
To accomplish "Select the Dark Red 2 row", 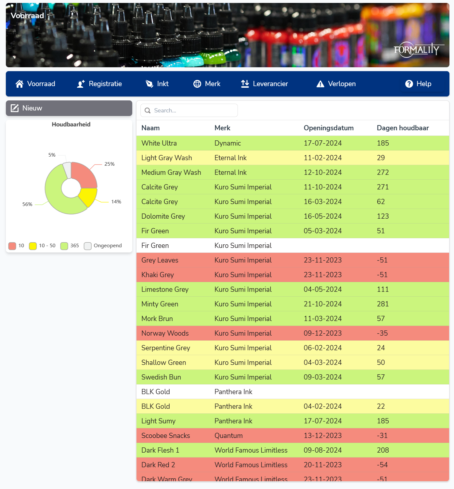I will pos(292,465).
